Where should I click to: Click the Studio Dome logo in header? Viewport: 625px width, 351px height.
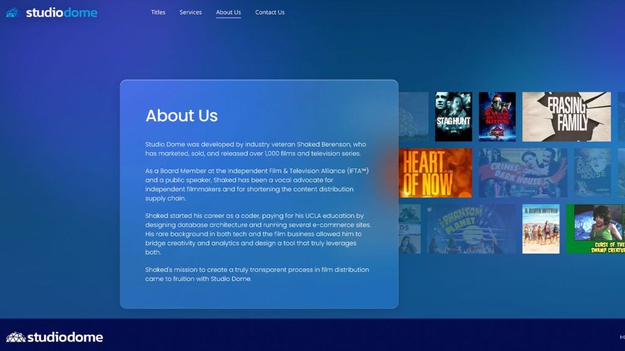52,12
